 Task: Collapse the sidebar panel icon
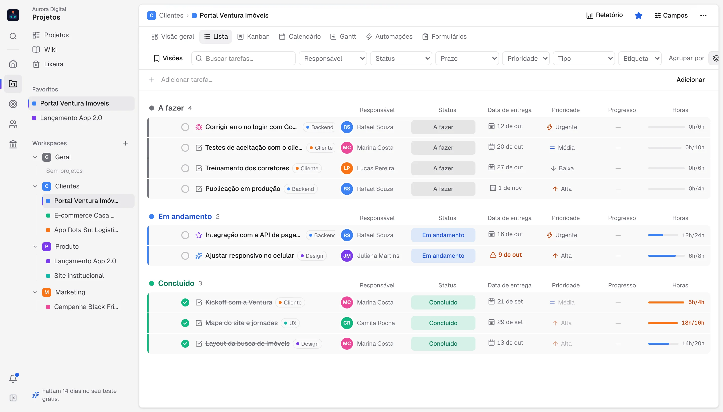tap(13, 398)
